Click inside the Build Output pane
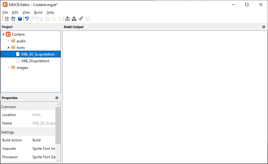The image size is (268, 164). (x=165, y=97)
